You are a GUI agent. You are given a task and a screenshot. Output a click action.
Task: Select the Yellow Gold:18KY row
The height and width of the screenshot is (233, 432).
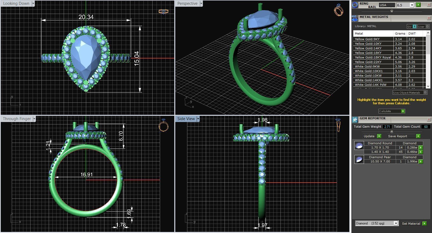389,53
